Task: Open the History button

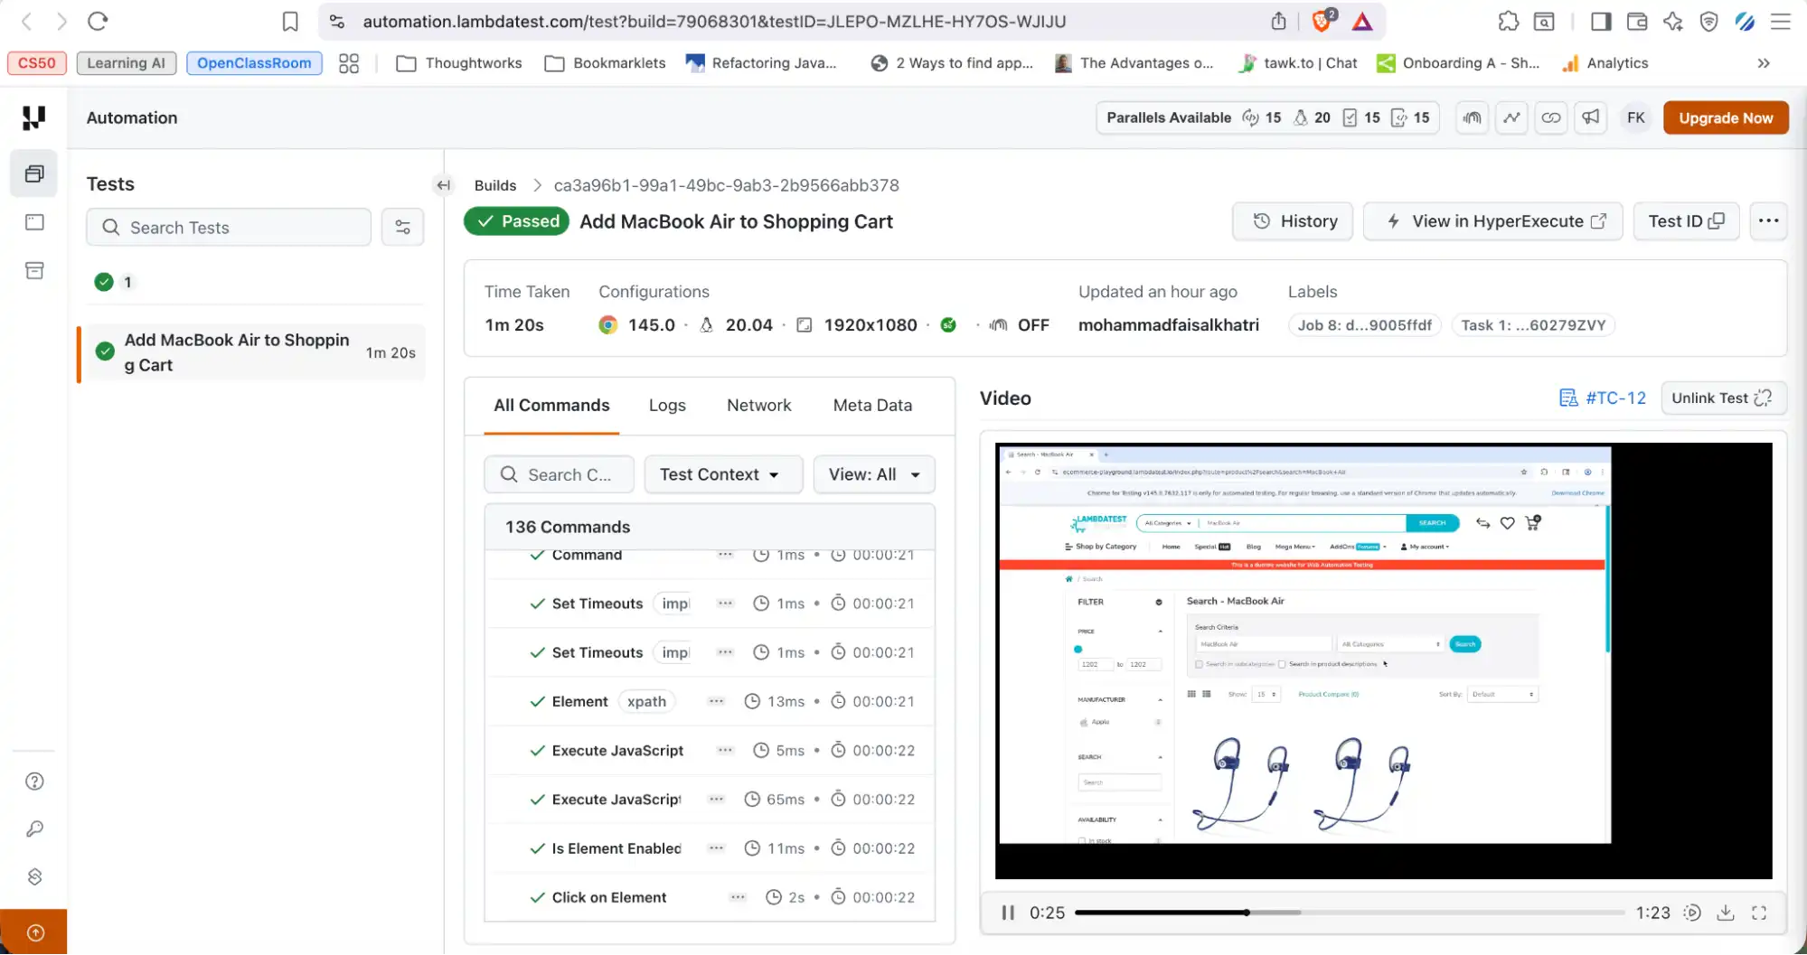Action: point(1293,221)
